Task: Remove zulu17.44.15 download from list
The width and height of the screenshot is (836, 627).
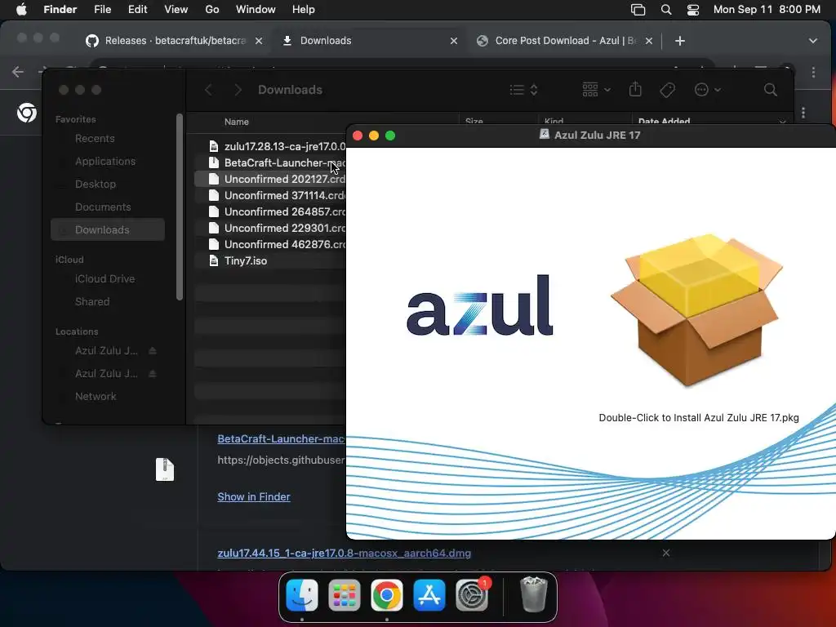Action: pos(666,553)
